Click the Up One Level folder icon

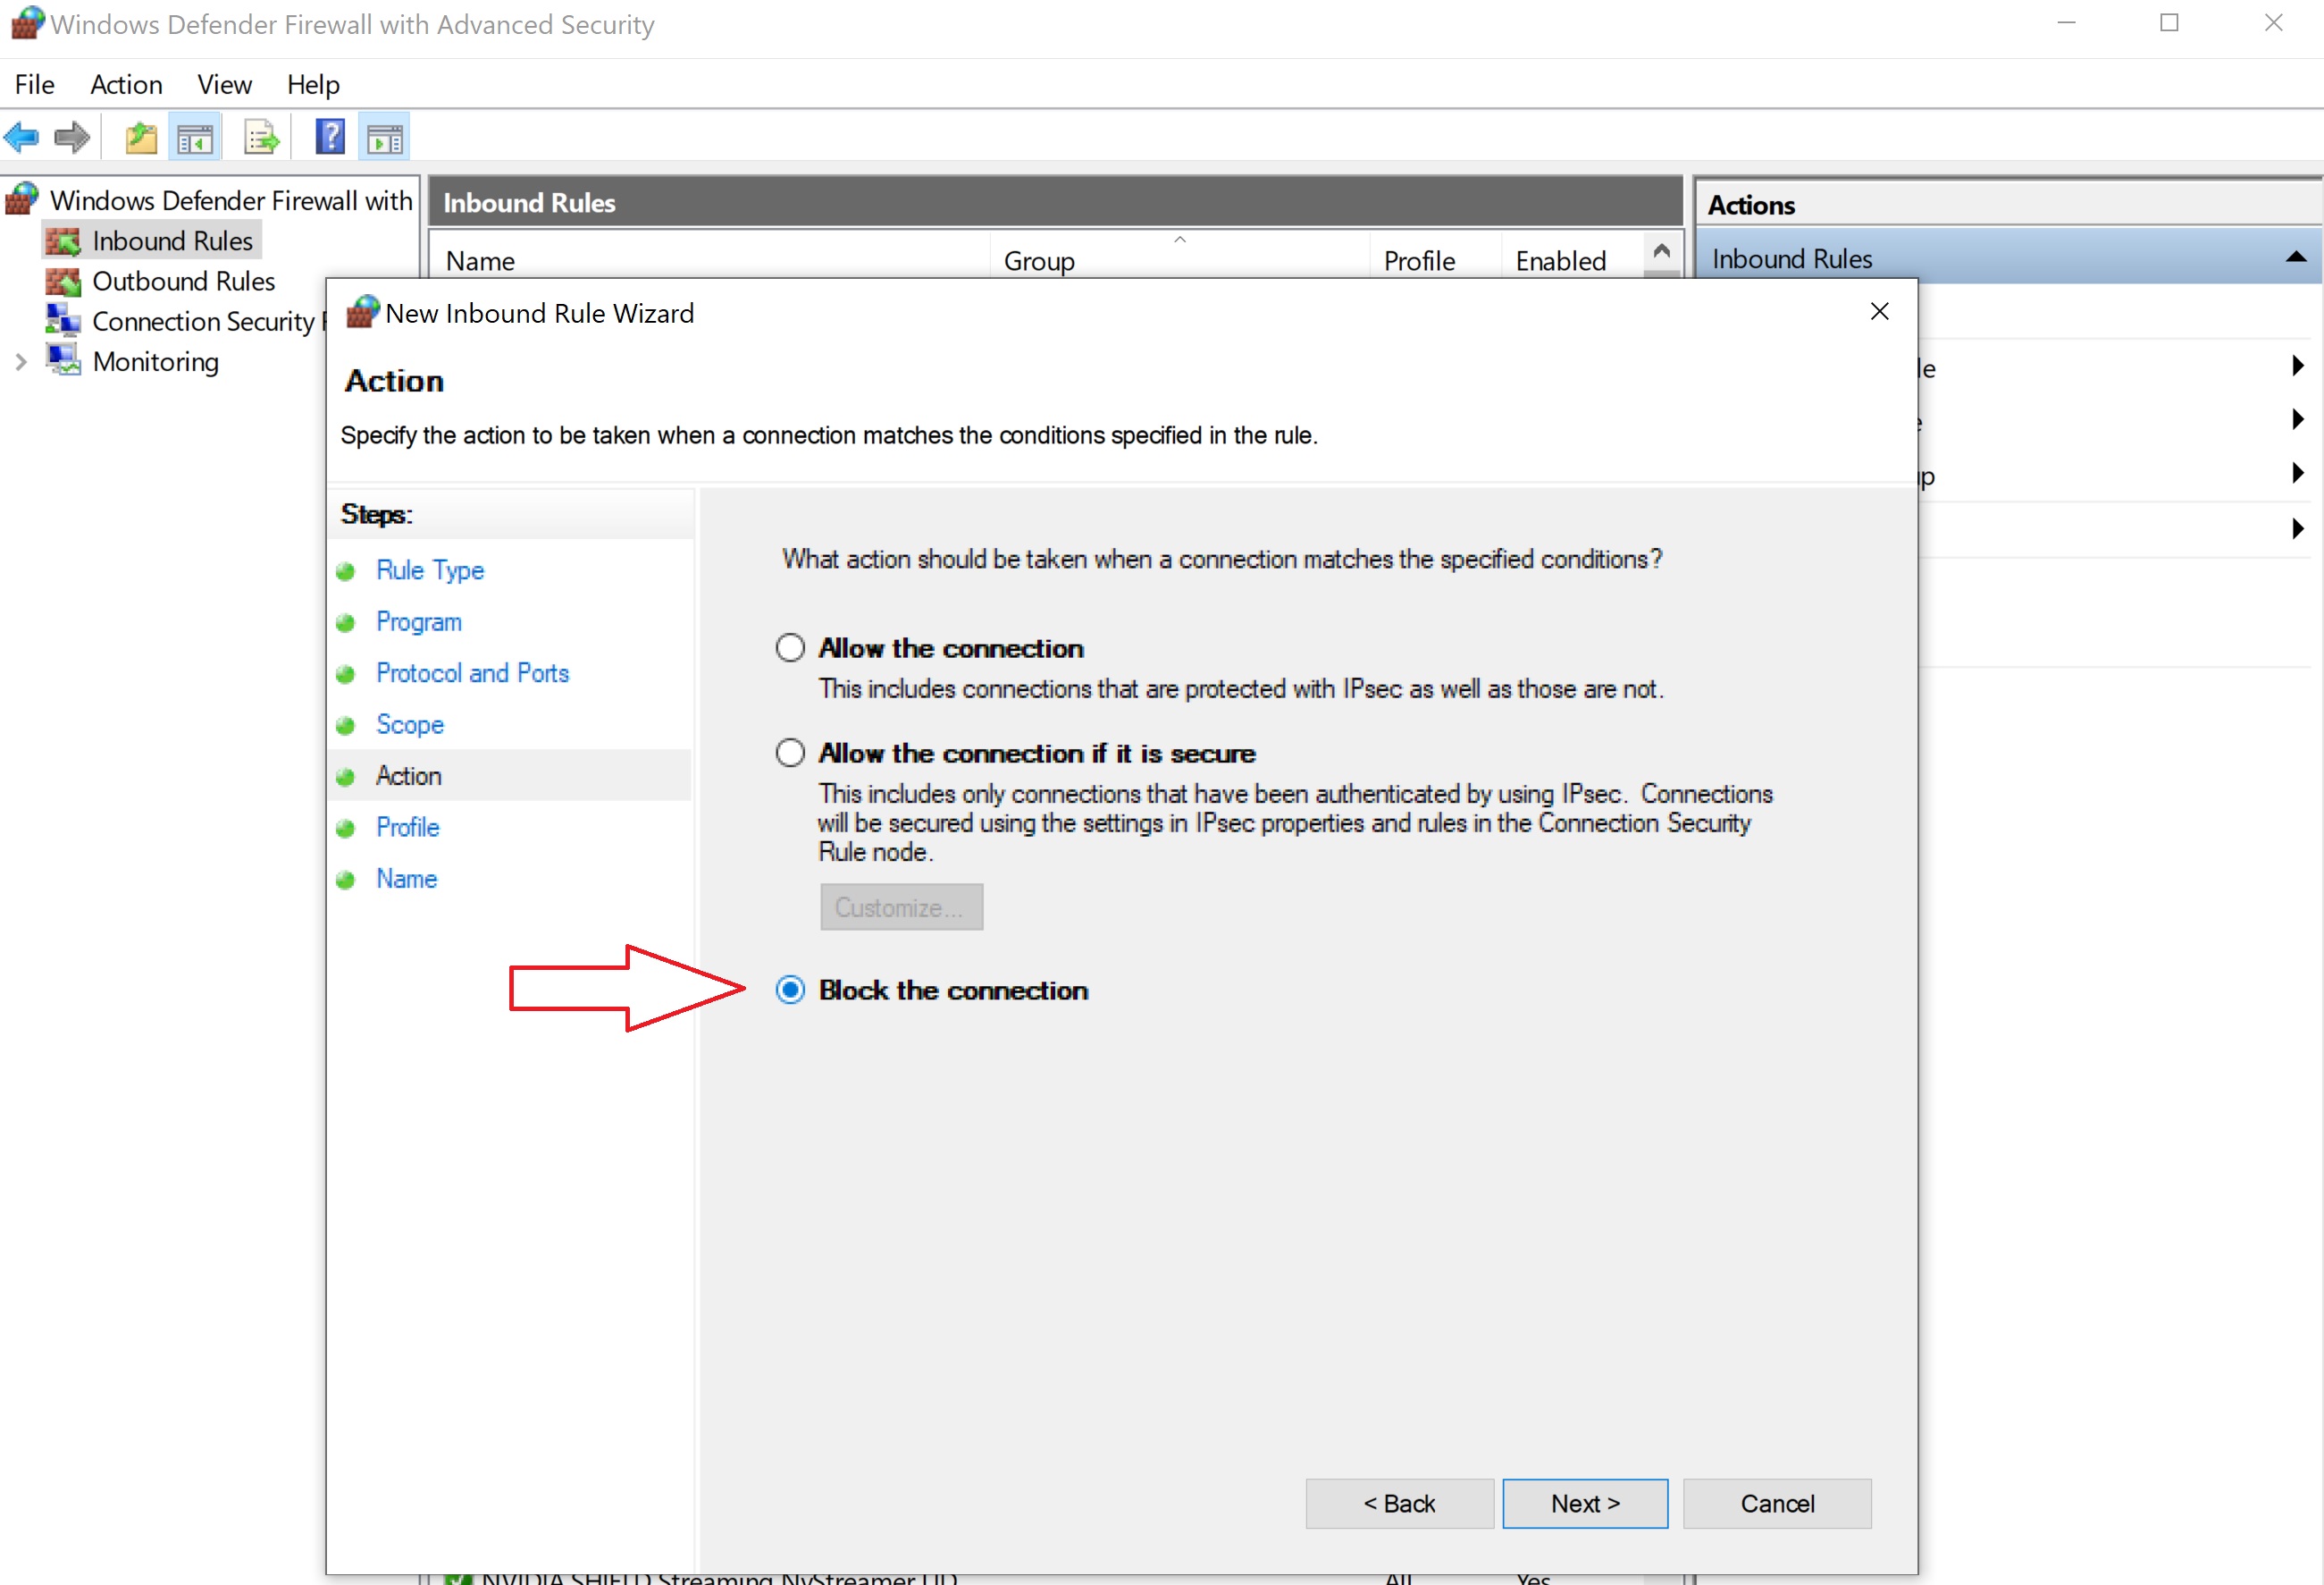point(141,137)
